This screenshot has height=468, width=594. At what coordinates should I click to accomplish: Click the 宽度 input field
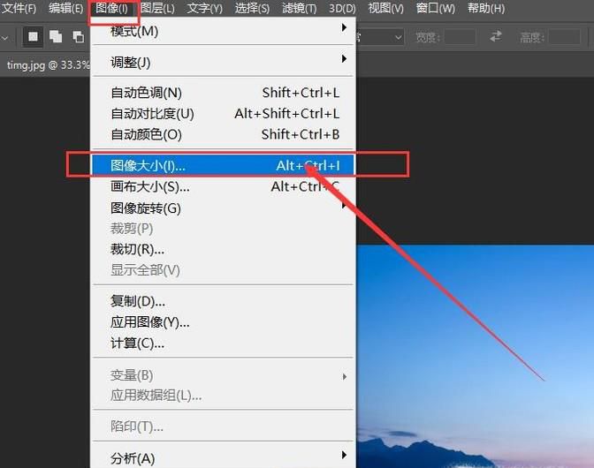coord(460,37)
